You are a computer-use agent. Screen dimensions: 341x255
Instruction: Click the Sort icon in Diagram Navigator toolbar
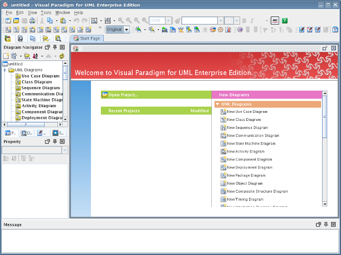pyautogui.click(x=35, y=56)
